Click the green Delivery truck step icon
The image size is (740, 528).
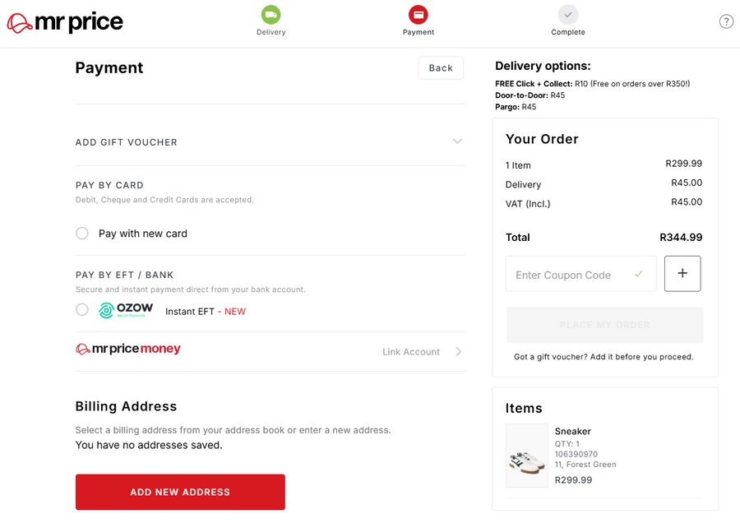(x=271, y=14)
